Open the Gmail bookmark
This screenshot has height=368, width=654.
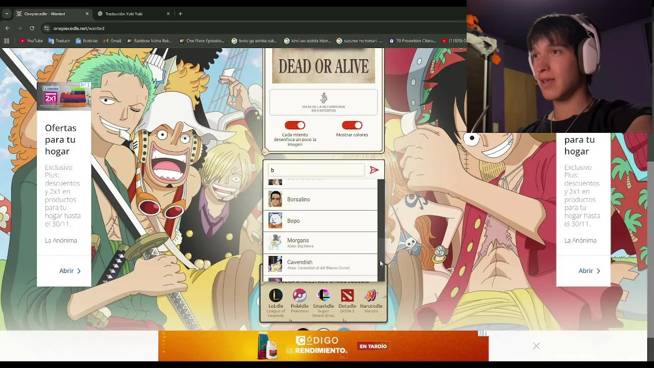click(112, 41)
